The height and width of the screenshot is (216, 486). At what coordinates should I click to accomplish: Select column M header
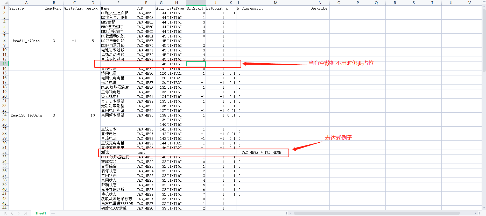[x=276, y=3]
